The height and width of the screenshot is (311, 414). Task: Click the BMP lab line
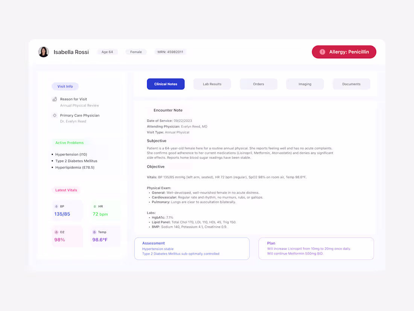[x=189, y=227]
